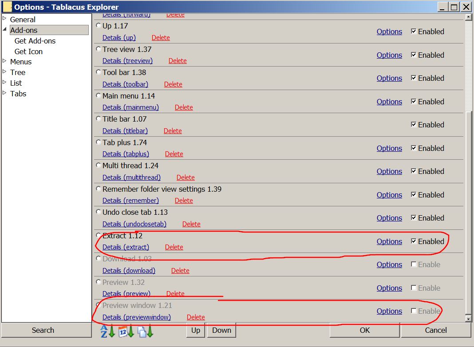Delete the Download add-on link
The height and width of the screenshot is (347, 474).
[180, 271]
